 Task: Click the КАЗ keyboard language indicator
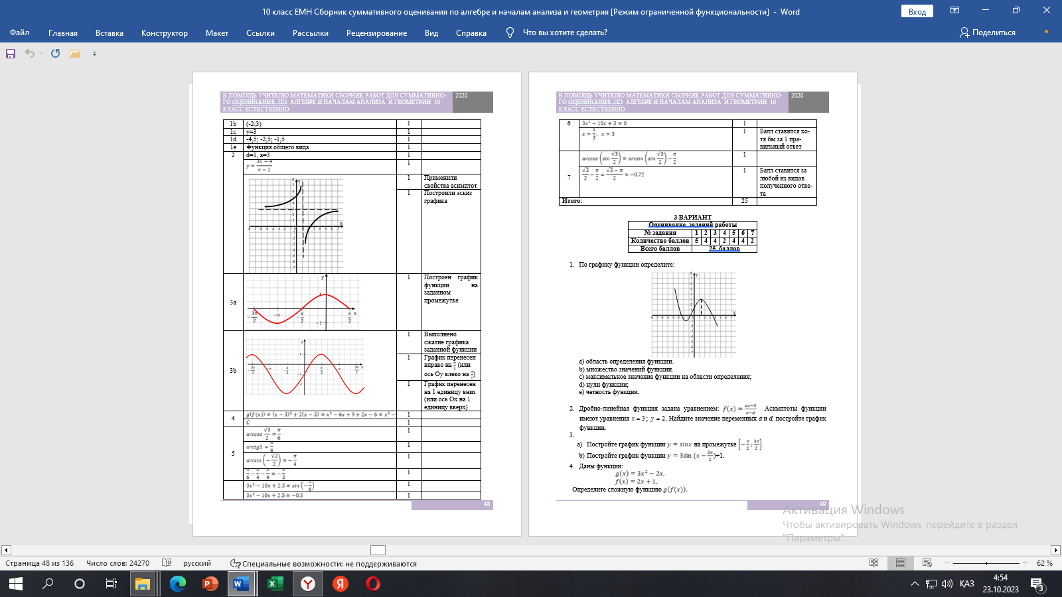point(967,584)
